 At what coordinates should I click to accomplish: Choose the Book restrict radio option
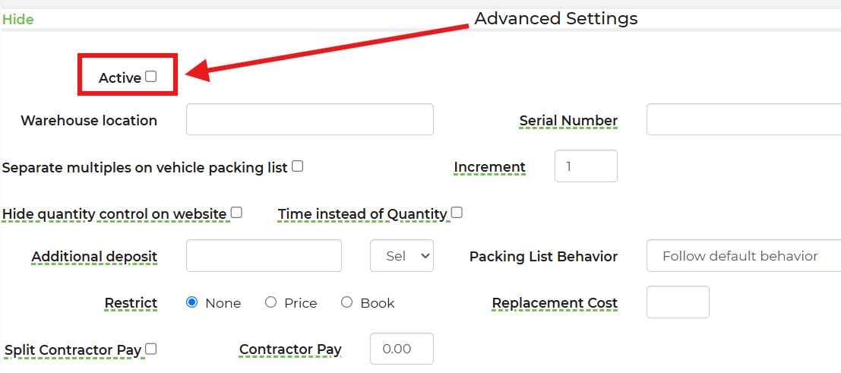(x=346, y=302)
